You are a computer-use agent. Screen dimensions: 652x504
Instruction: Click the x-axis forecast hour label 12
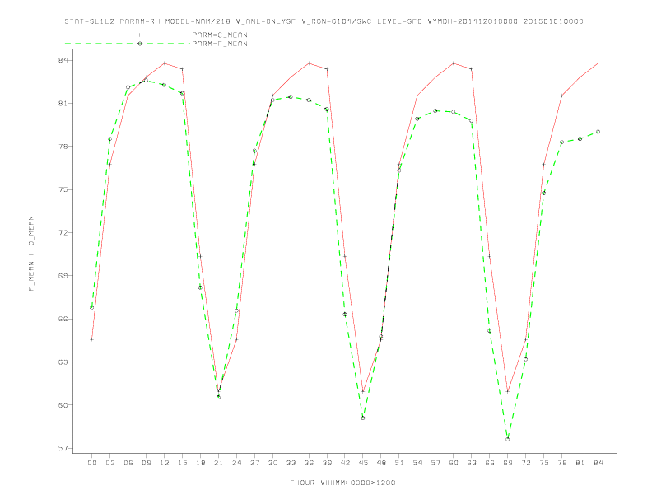tap(165, 463)
